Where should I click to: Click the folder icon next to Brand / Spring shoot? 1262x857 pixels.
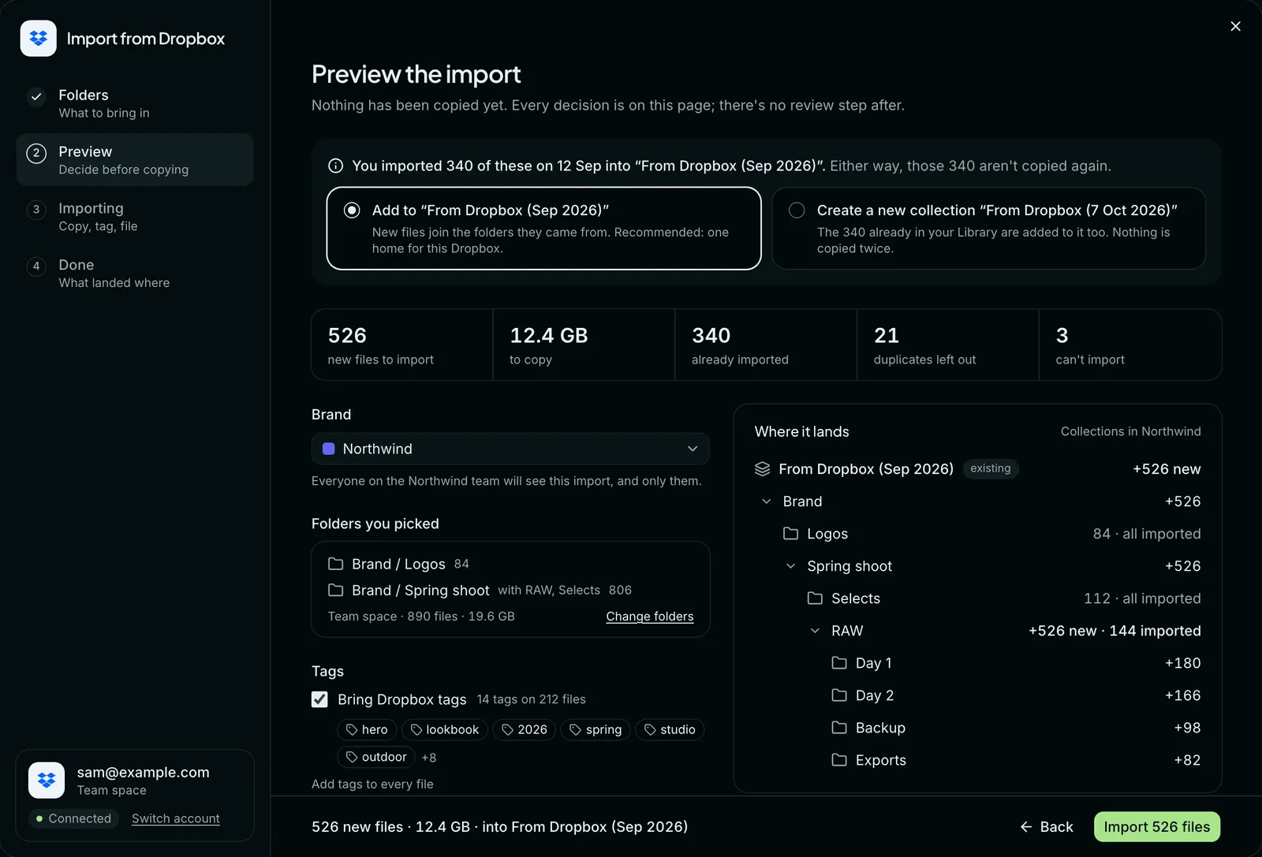point(335,590)
